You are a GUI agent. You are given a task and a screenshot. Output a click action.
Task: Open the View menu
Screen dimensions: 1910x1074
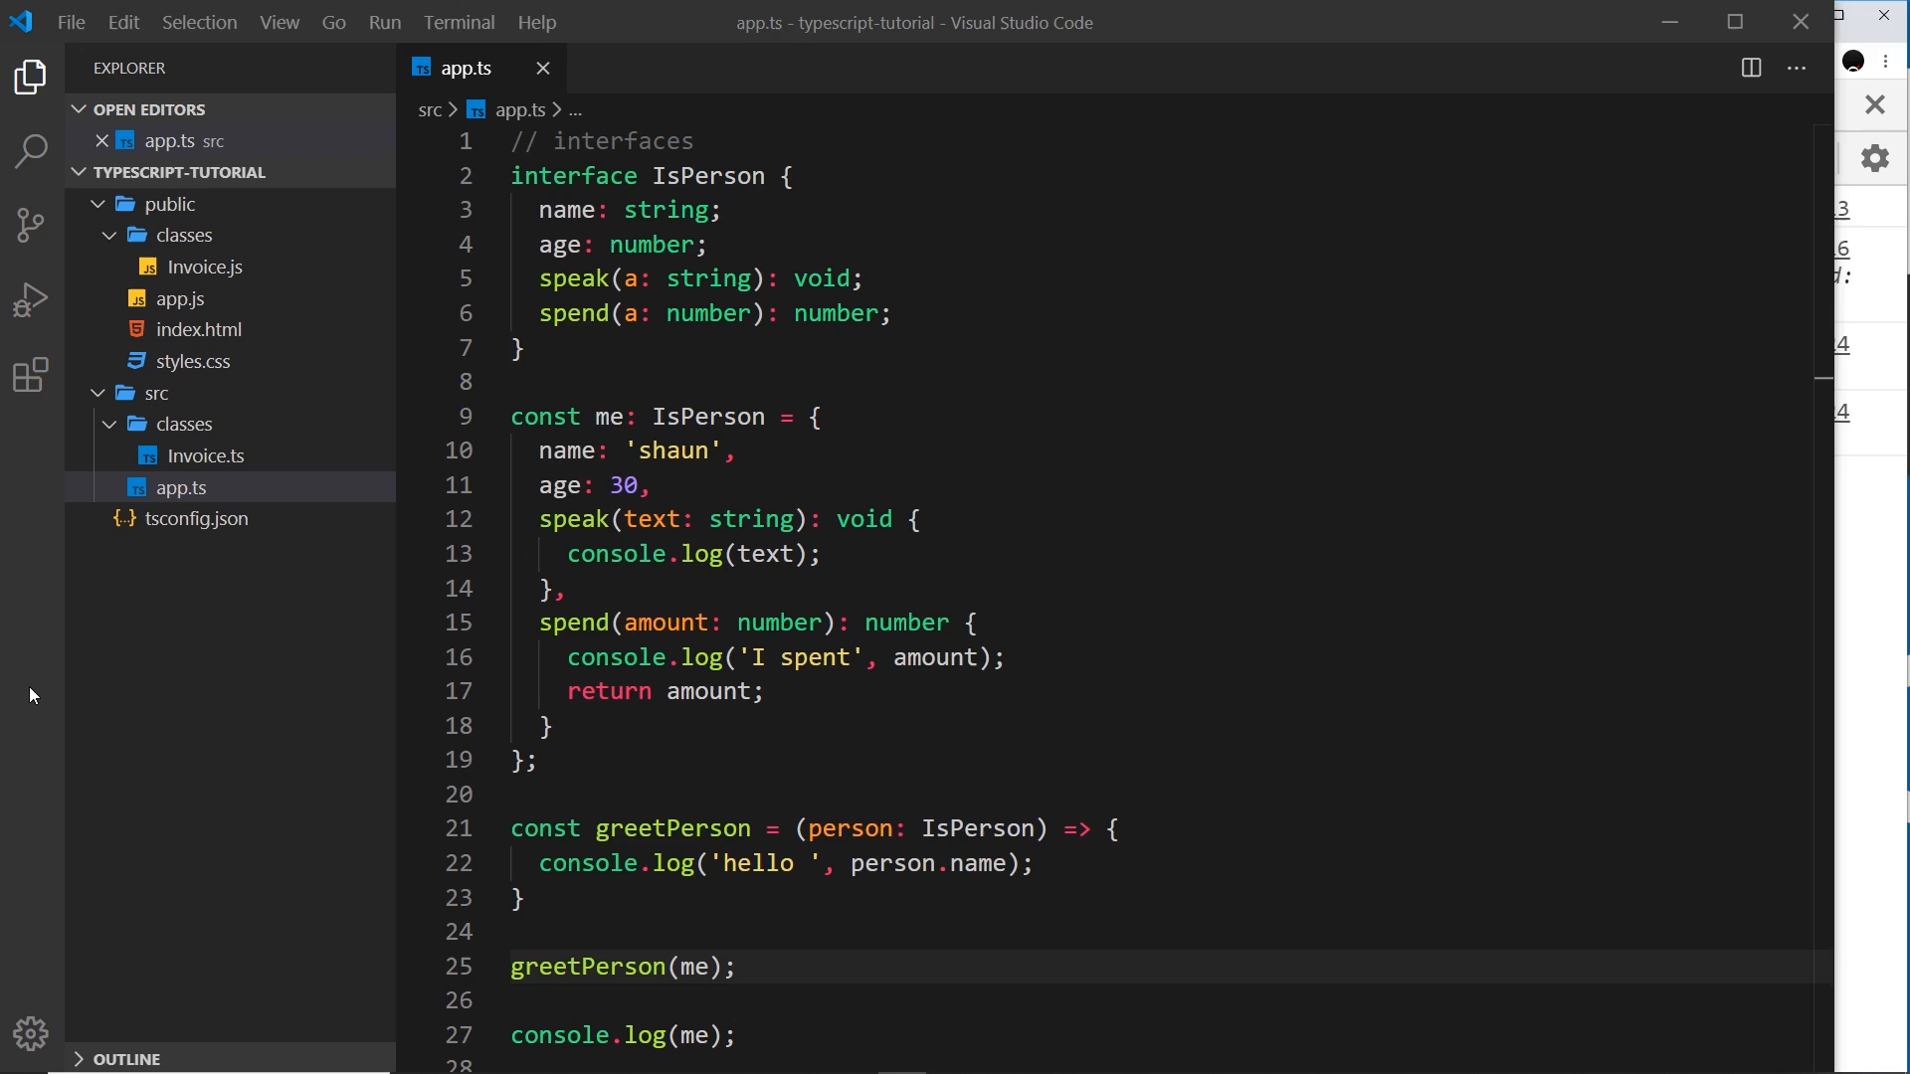(x=280, y=22)
